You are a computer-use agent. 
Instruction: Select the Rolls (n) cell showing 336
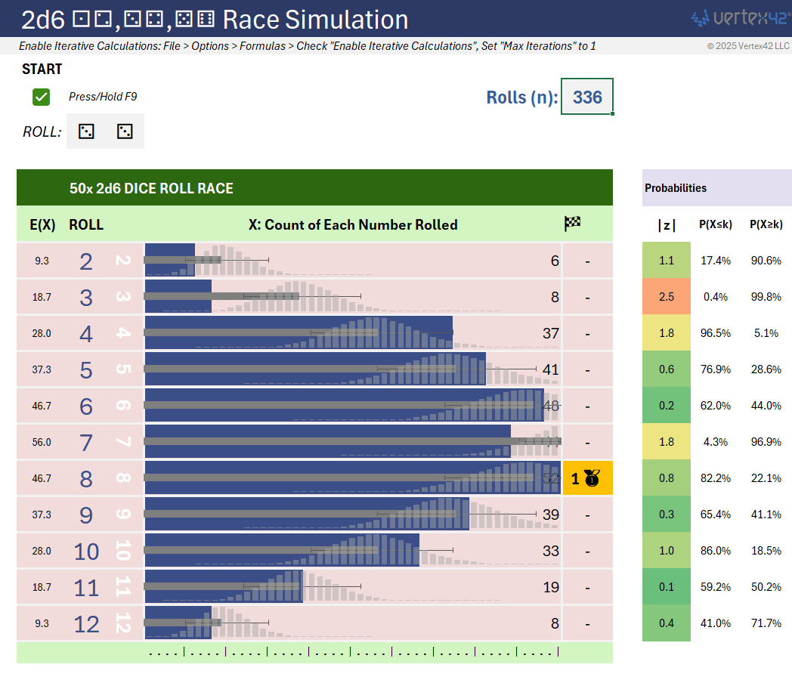pyautogui.click(x=586, y=97)
